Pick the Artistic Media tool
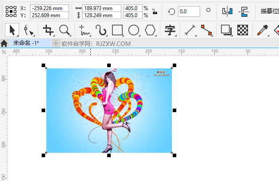Image resolution: width=279 pixels, height=181 pixels. pos(101,30)
